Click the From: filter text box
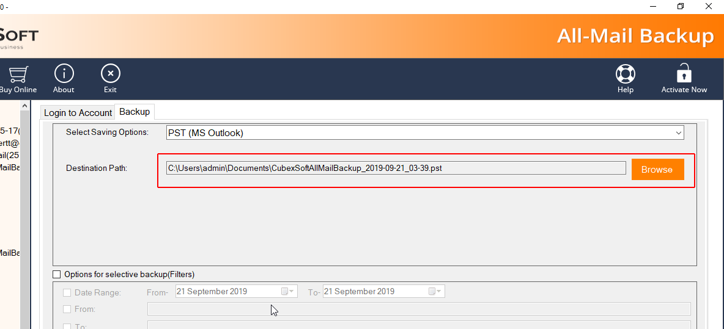724x329 pixels. pos(419,309)
